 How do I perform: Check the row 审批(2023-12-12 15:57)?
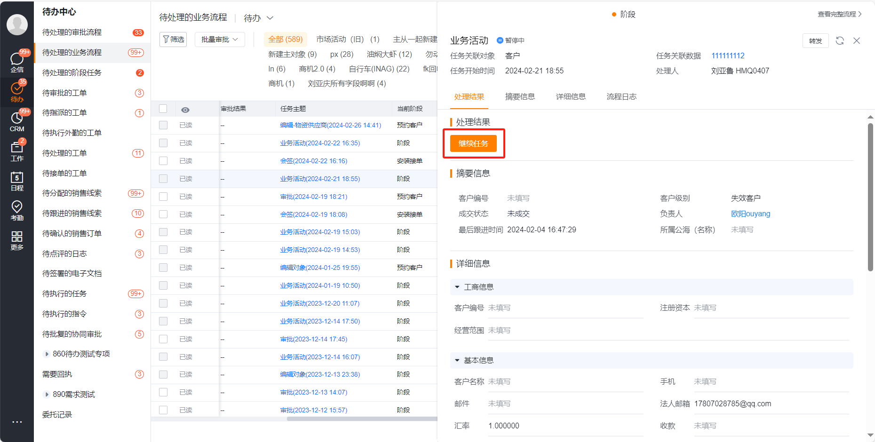tap(163, 410)
